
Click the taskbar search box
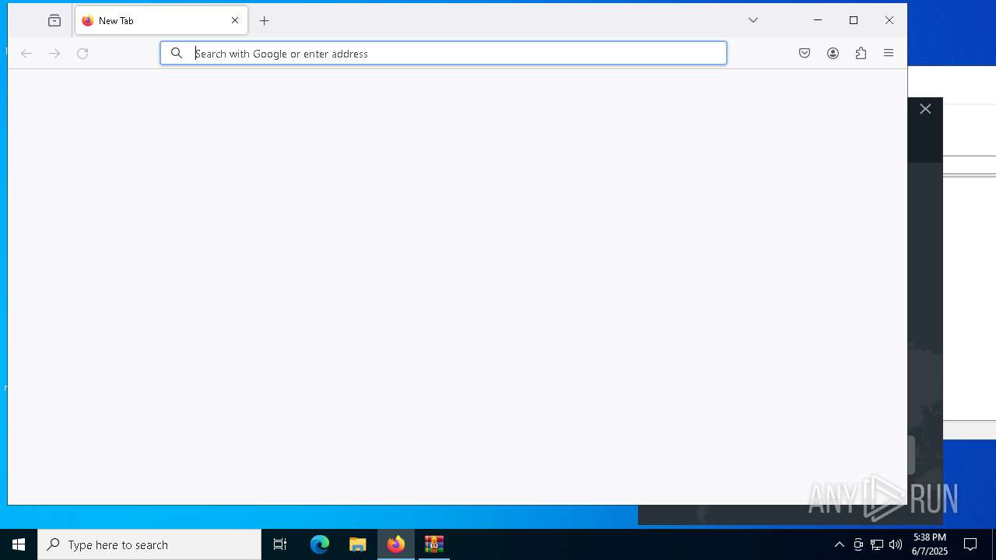149,544
